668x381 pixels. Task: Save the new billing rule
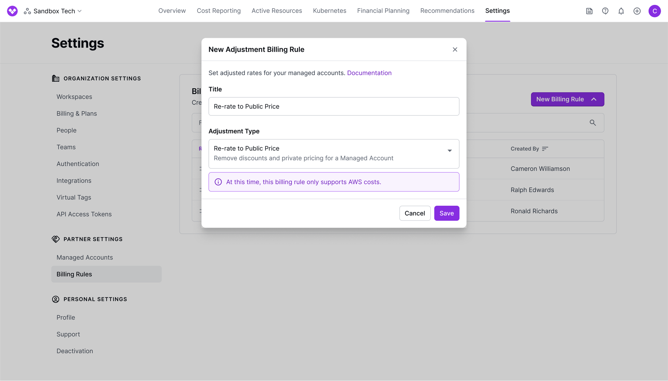[446, 213]
